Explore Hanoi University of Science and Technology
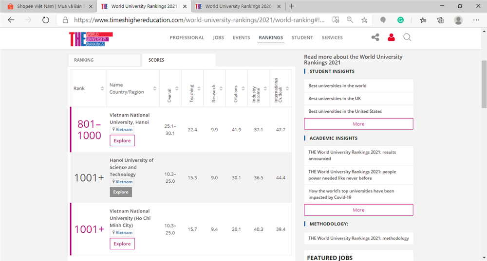Image resolution: width=487 pixels, height=261 pixels. (121, 192)
